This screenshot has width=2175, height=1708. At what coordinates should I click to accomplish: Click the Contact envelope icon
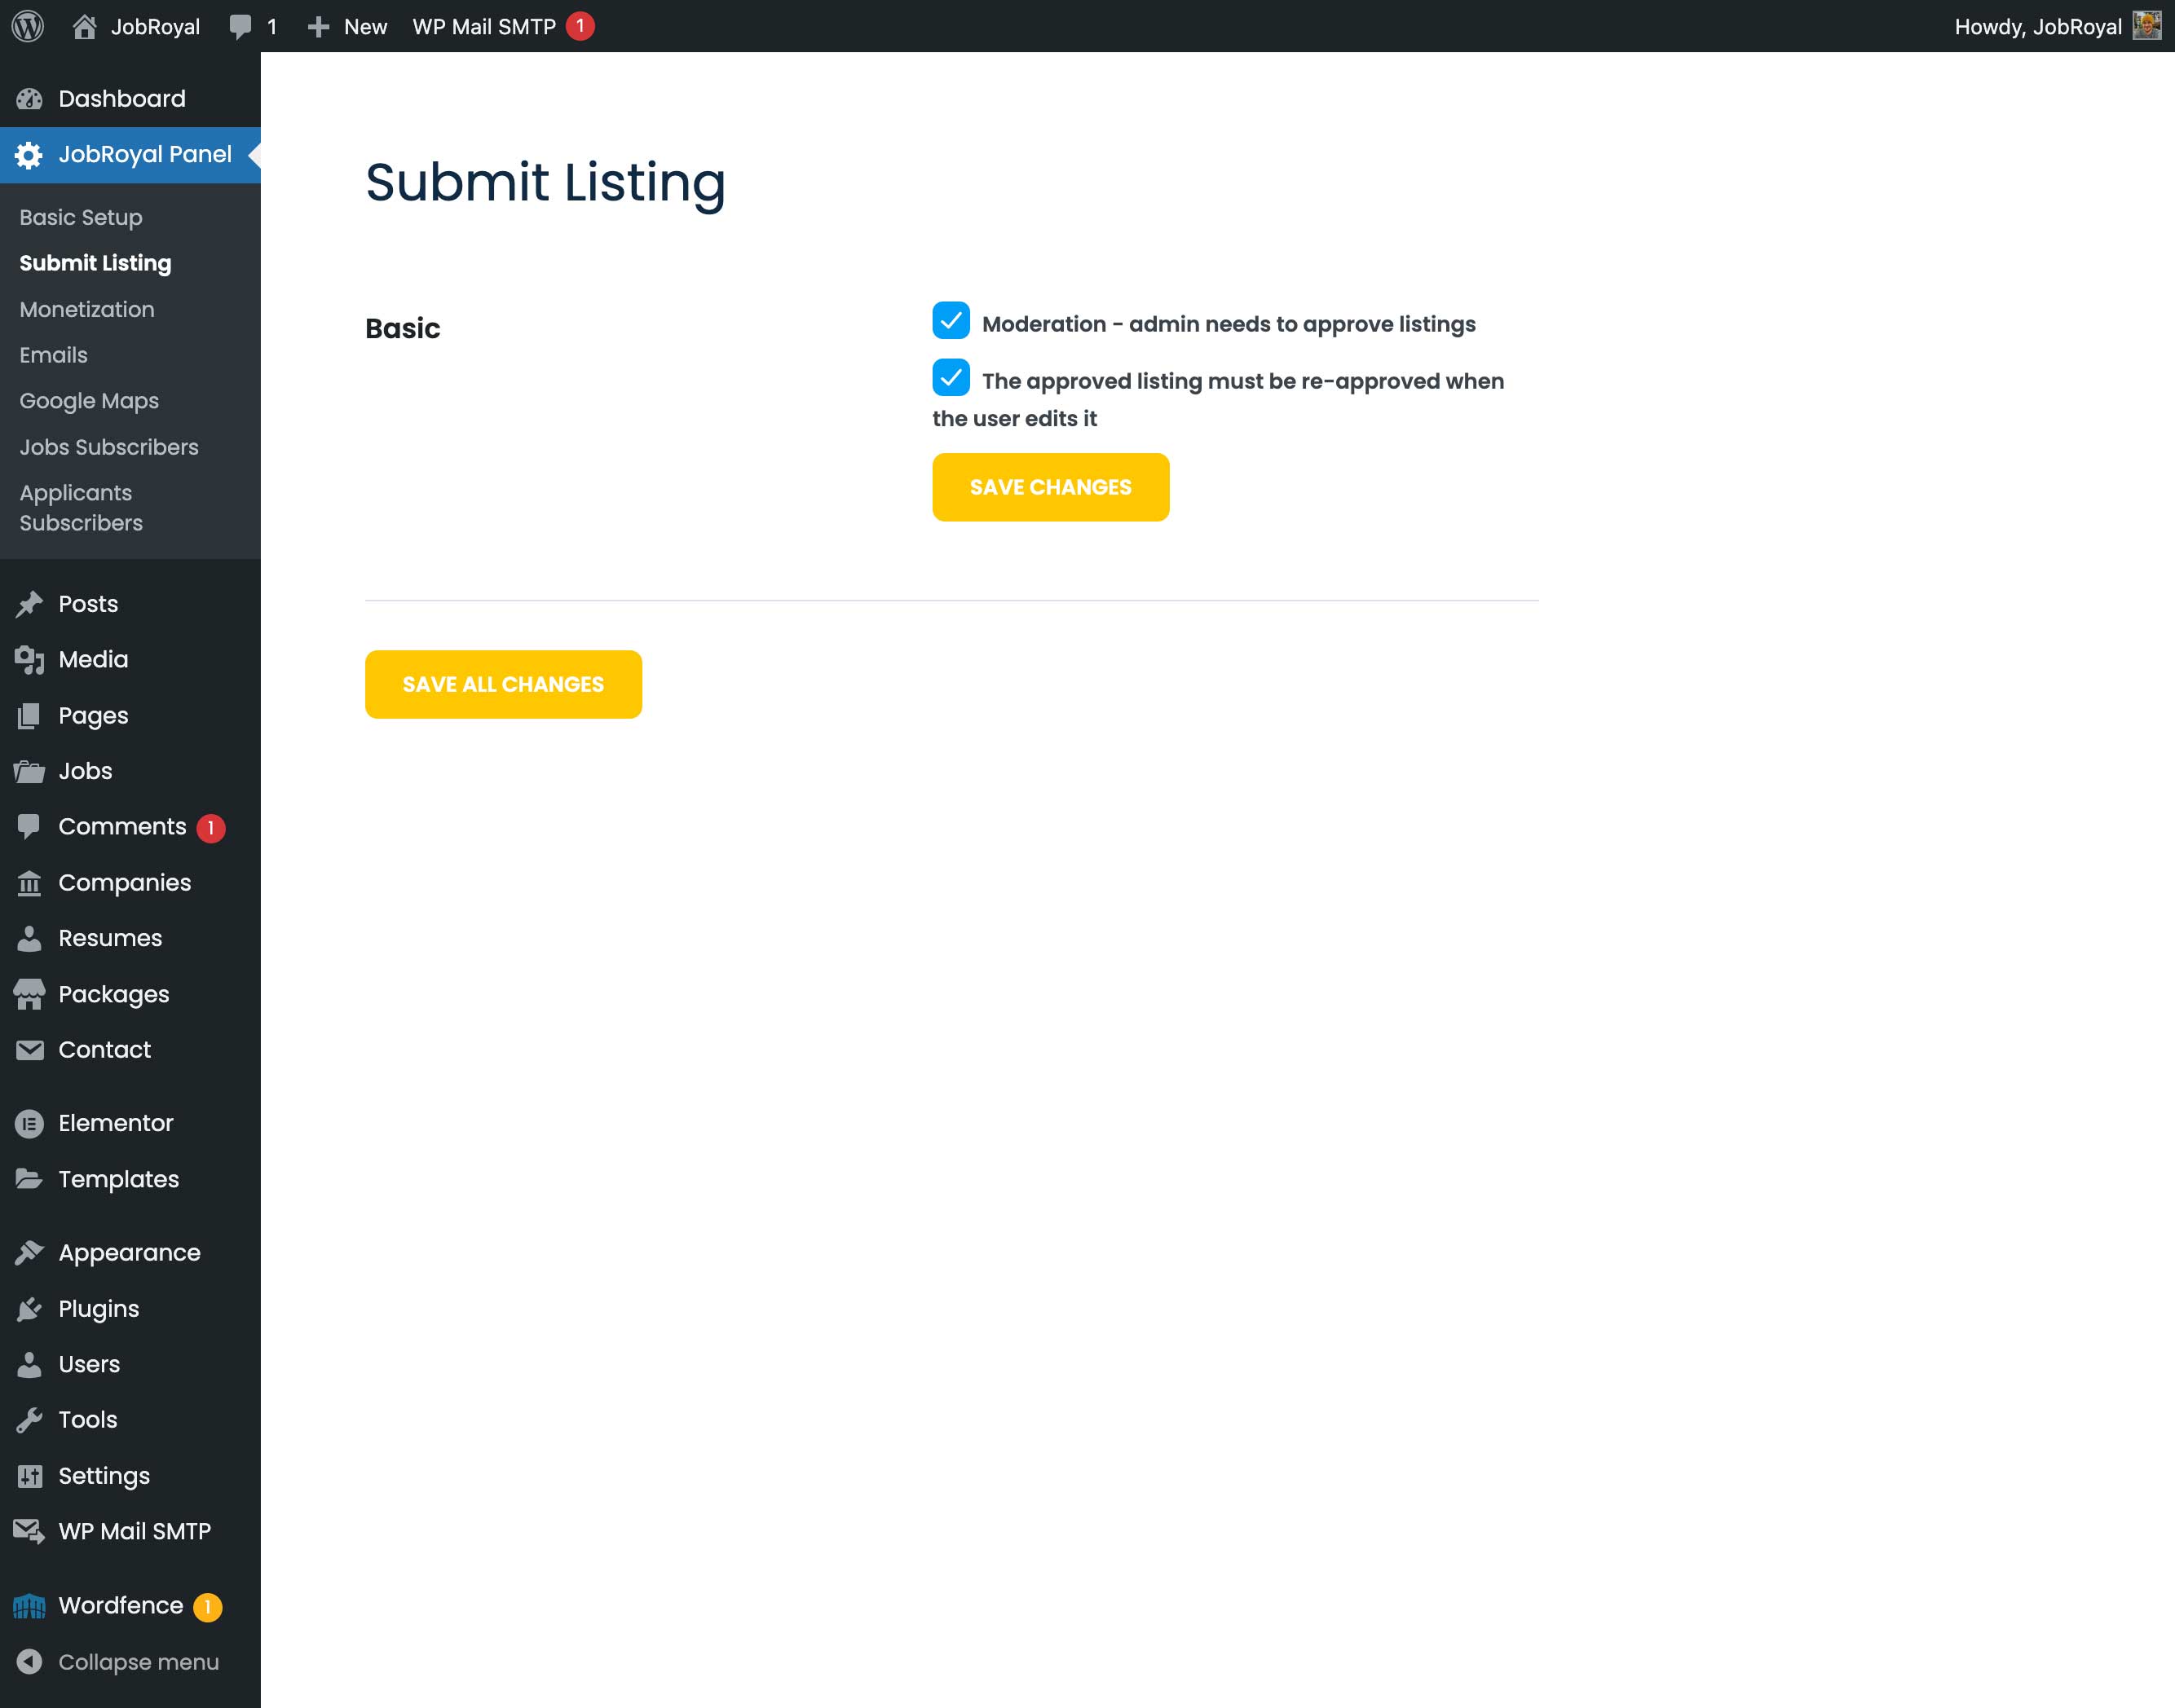(x=29, y=1050)
